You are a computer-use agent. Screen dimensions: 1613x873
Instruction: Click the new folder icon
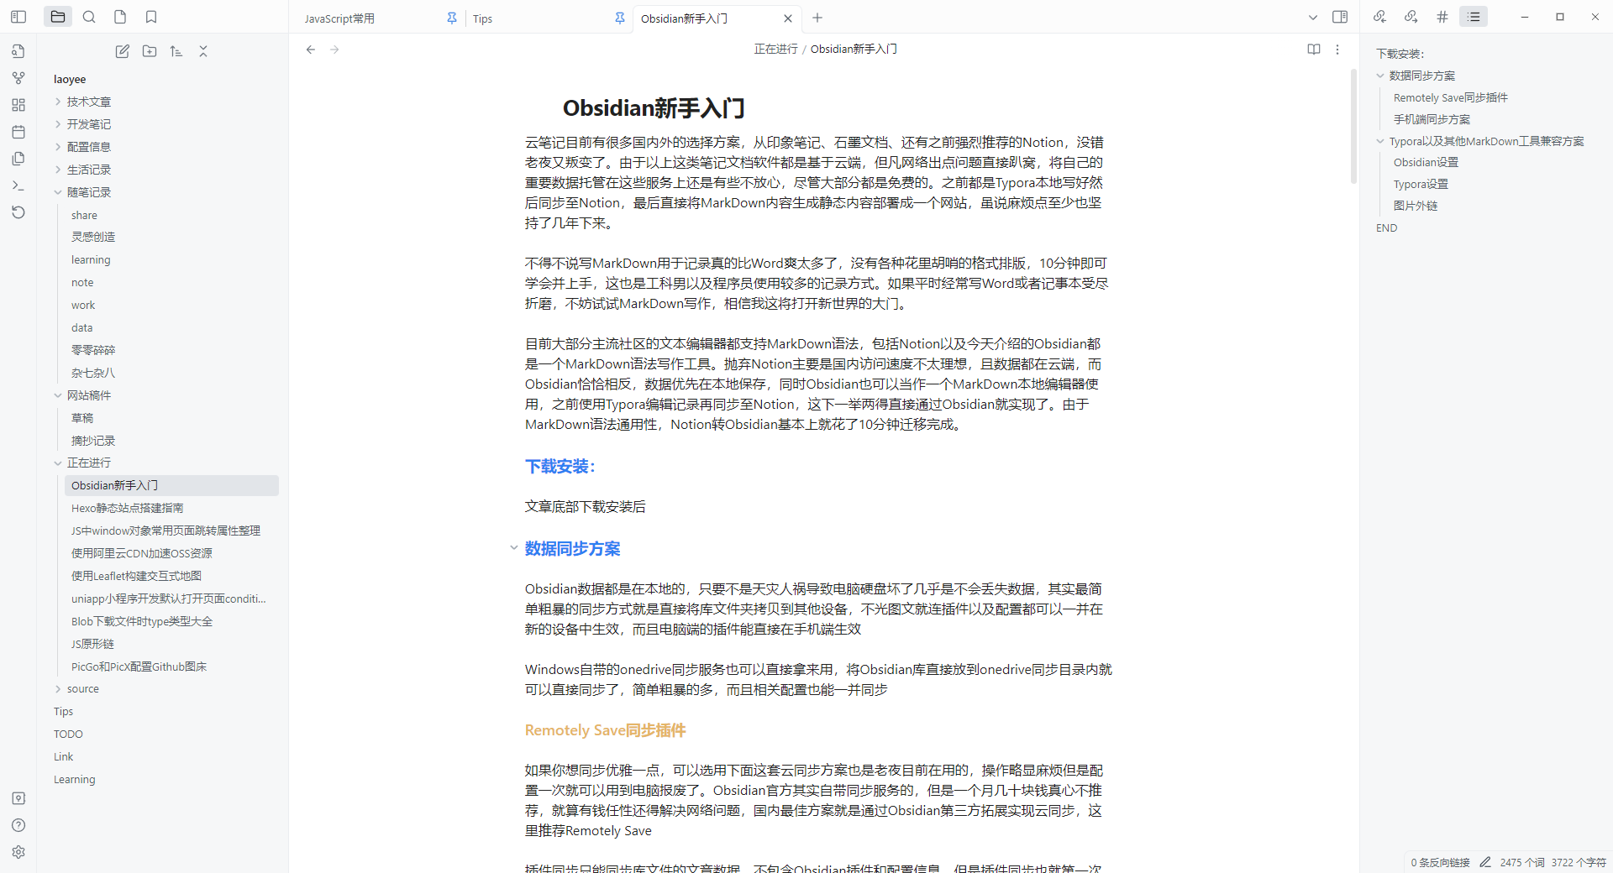pyautogui.click(x=150, y=51)
